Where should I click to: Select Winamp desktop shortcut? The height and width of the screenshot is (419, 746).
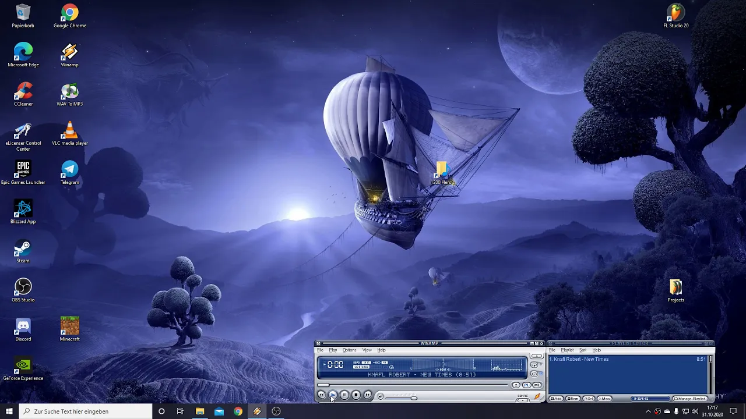[70, 55]
